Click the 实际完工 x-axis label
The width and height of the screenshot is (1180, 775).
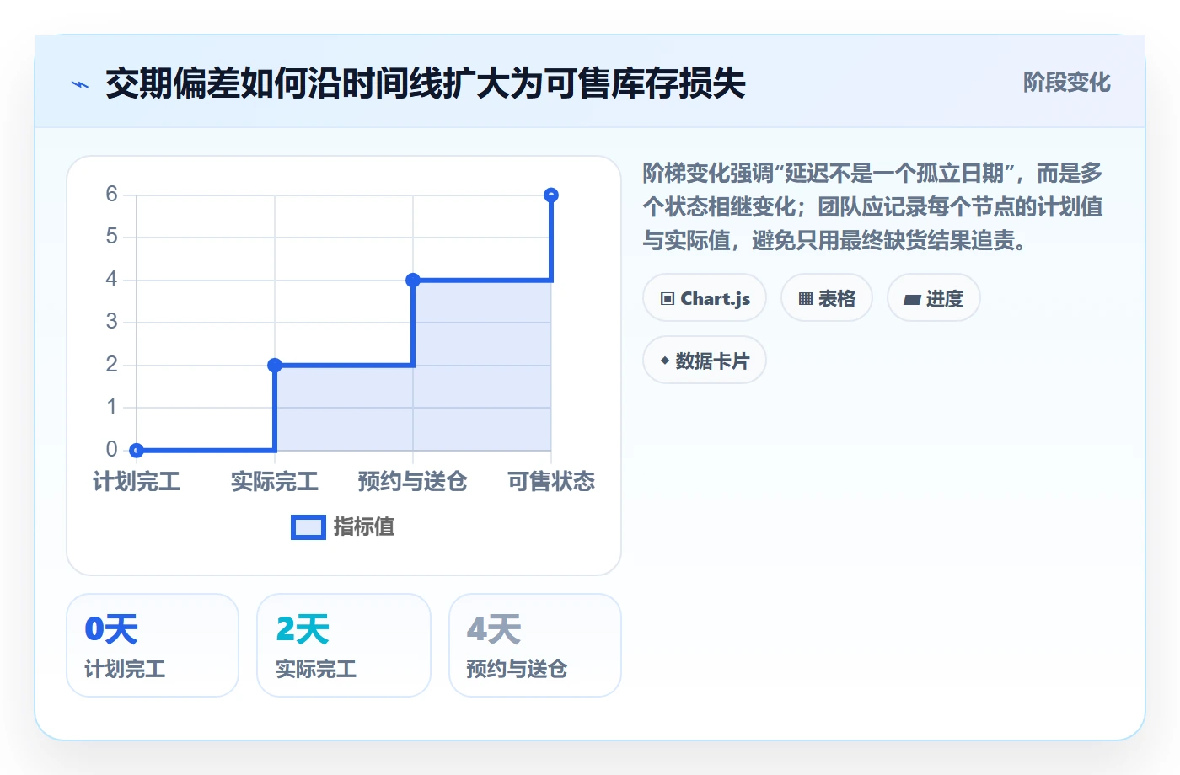pos(275,482)
